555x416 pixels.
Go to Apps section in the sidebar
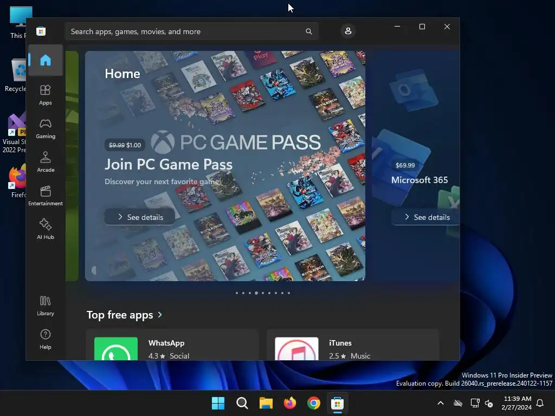[x=46, y=95]
